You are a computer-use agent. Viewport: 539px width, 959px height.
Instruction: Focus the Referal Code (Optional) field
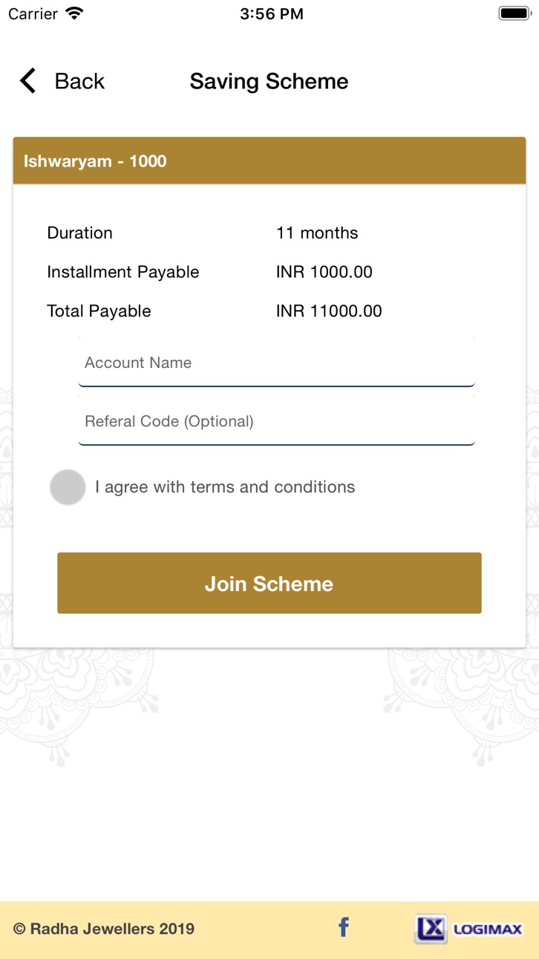pos(276,421)
